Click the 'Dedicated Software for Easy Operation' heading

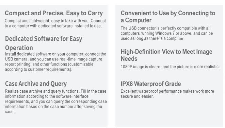(44, 43)
